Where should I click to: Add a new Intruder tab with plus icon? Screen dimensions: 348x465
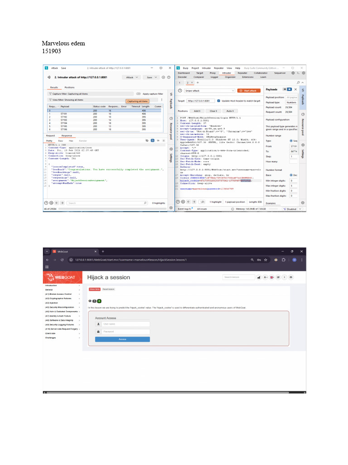[198, 83]
